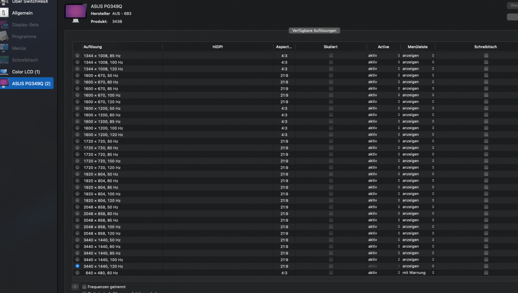Select the row text 1600 × 1200, 60 Hz
518x293 pixels.
pyautogui.click(x=102, y=115)
